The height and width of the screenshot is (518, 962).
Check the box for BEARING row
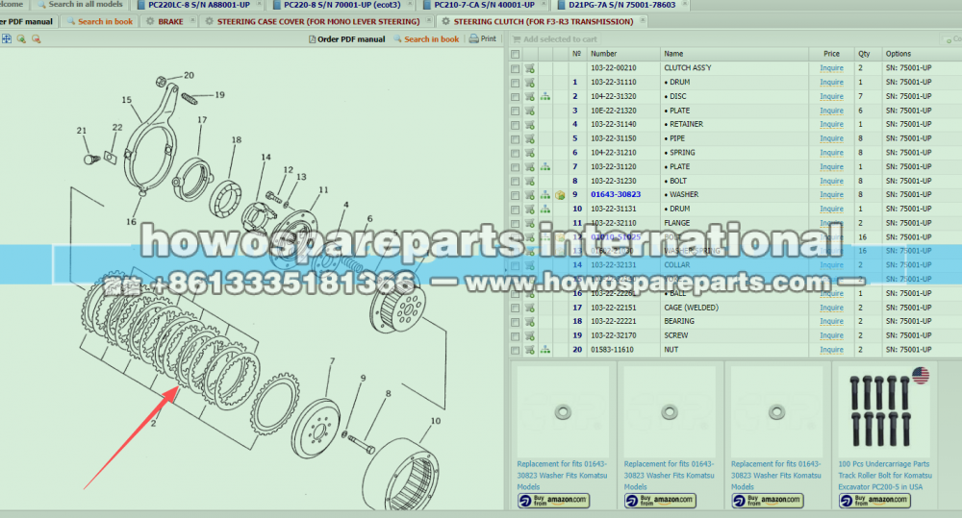pyautogui.click(x=516, y=322)
